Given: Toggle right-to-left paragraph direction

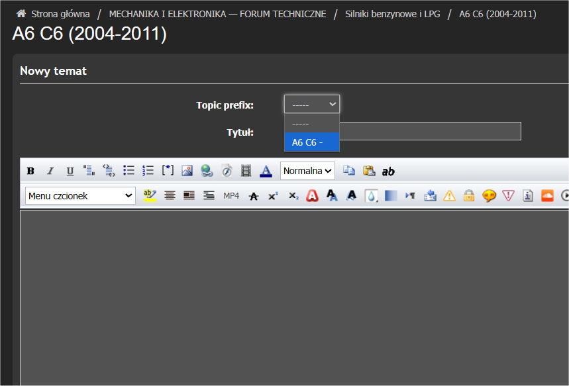Looking at the screenshot, I should pyautogui.click(x=410, y=196).
